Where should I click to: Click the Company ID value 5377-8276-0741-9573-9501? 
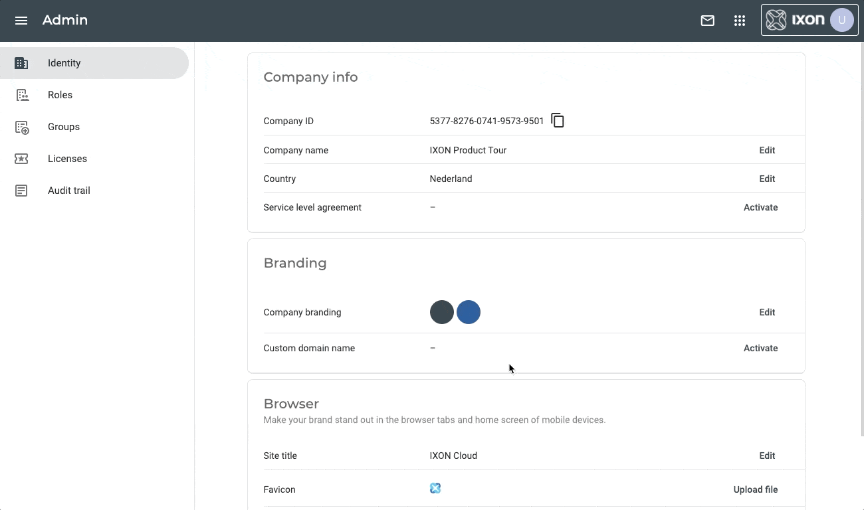tap(486, 121)
